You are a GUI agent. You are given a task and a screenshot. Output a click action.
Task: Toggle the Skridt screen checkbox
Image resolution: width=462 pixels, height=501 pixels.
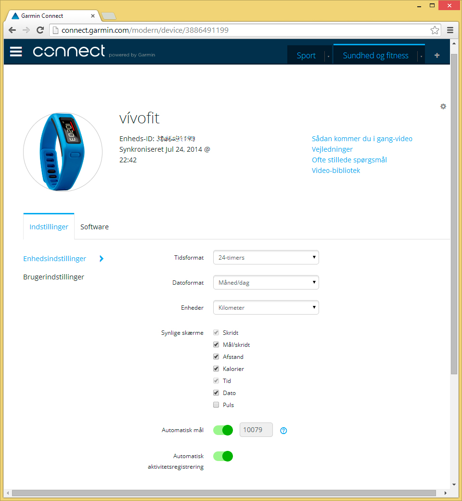coord(216,332)
